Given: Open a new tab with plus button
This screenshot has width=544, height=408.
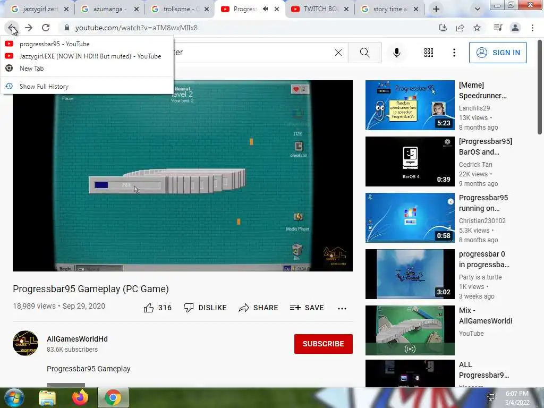Looking at the screenshot, I should click(436, 9).
